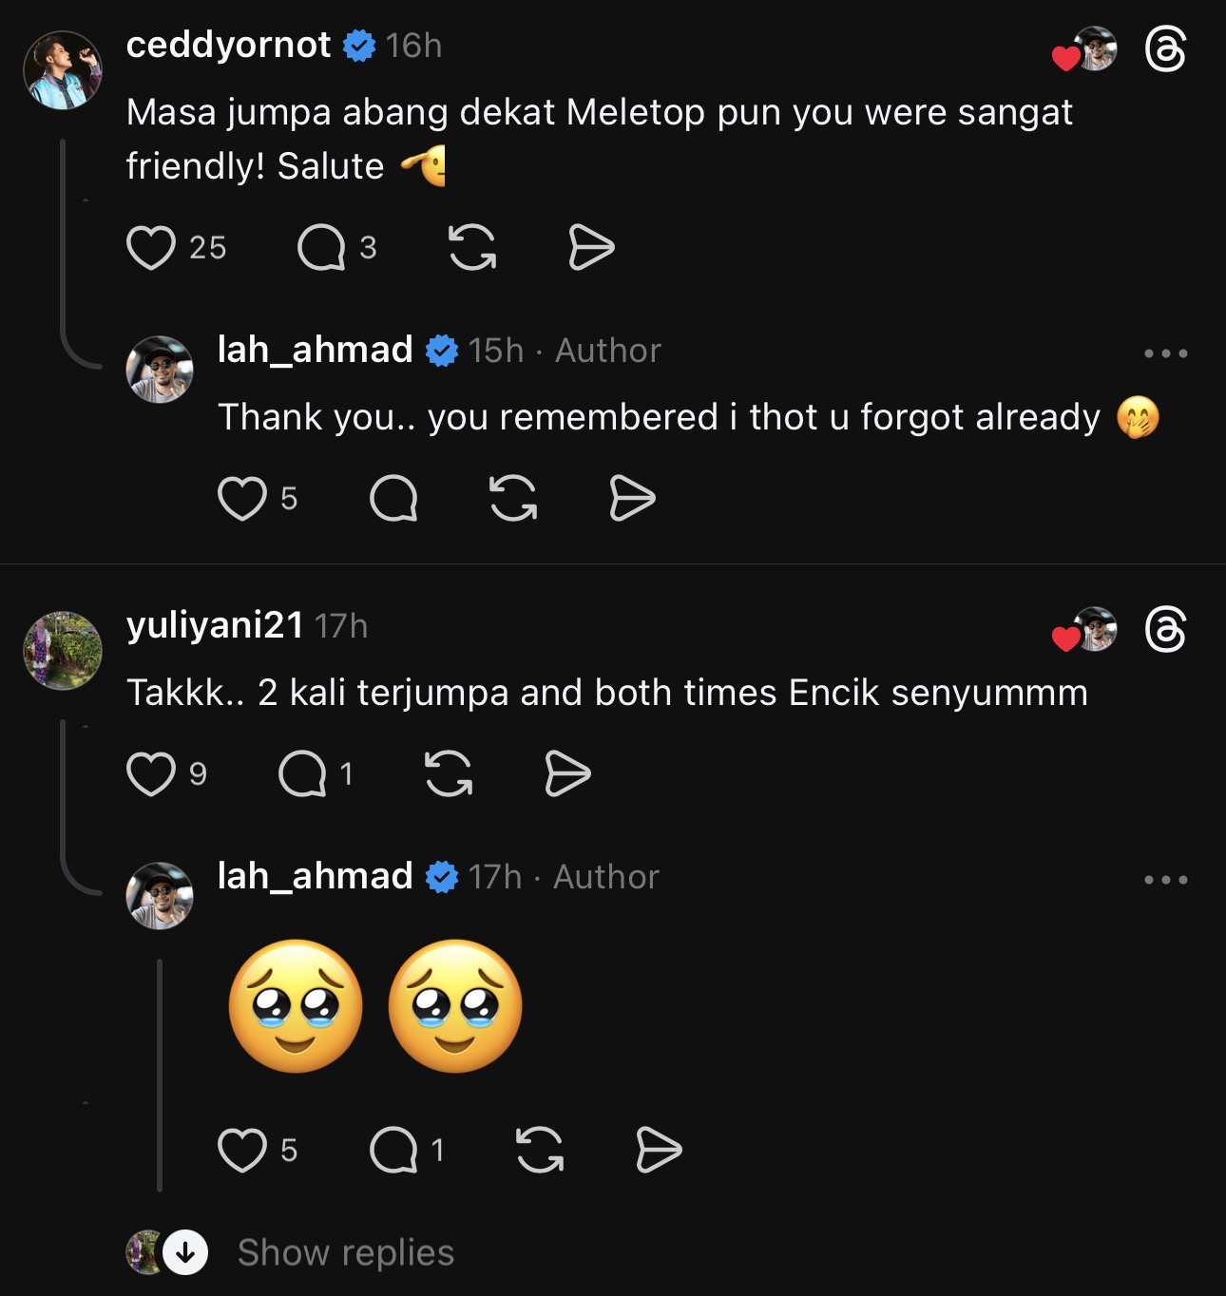1226x1296 pixels.
Task: Open more options for lah_ahmad's 17h reply
Action: pyautogui.click(x=1165, y=880)
